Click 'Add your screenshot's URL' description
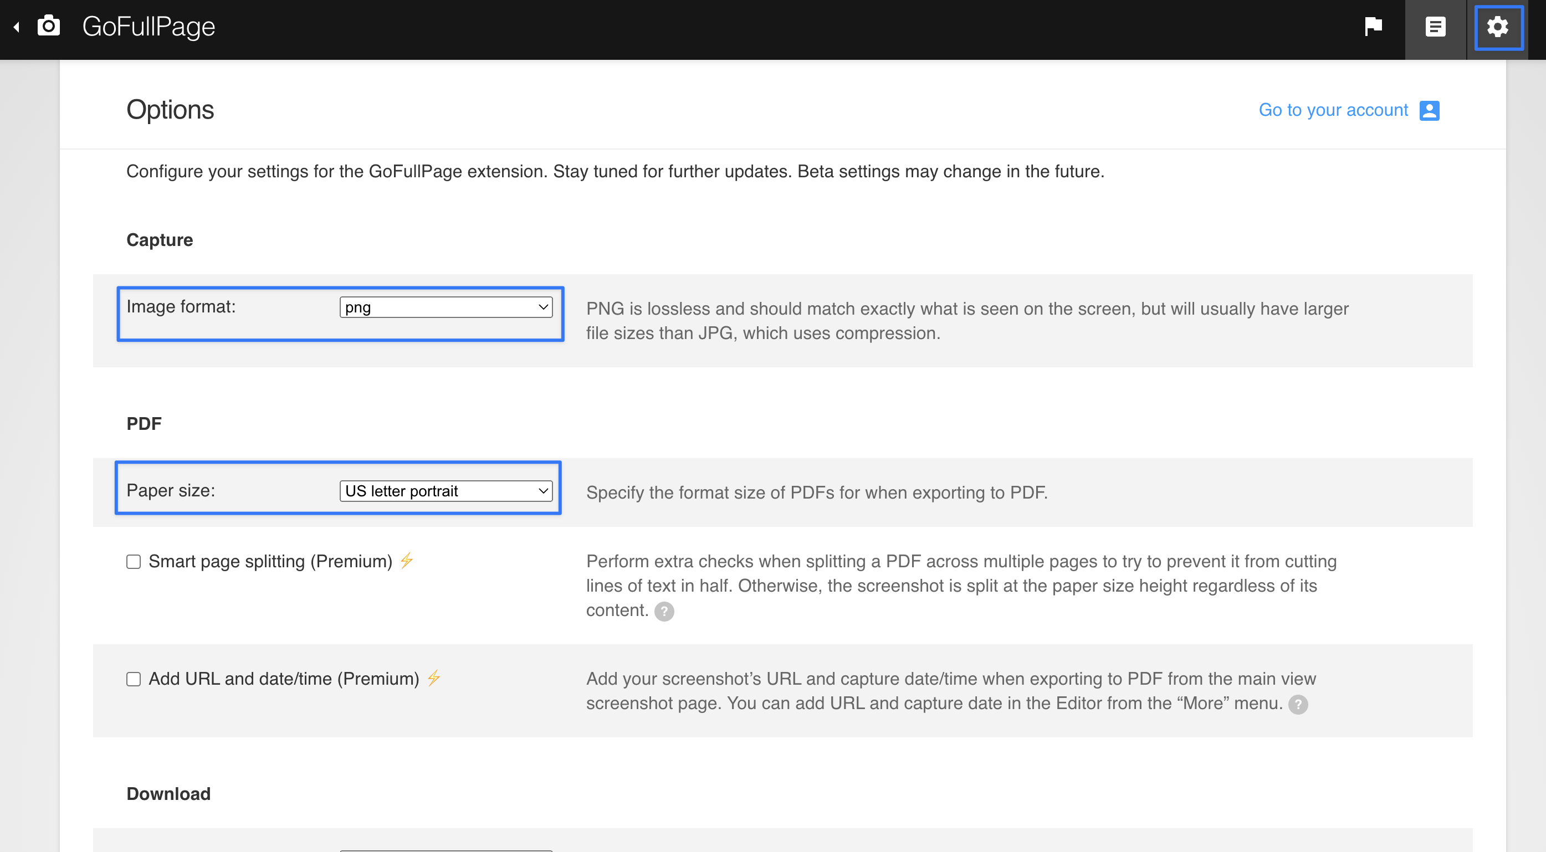 tap(951, 691)
